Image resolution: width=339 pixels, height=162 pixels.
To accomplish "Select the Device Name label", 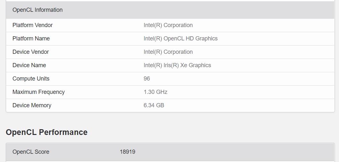I will point(29,65).
